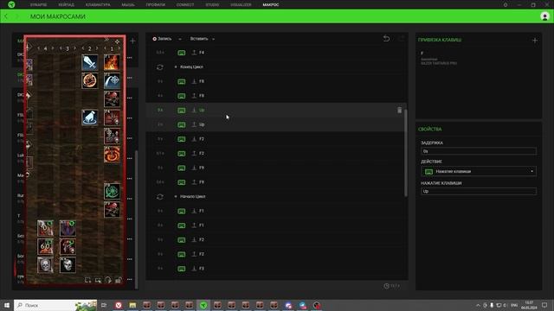554x311 pixels.
Task: Select the F3 event row
Action: pos(276,269)
